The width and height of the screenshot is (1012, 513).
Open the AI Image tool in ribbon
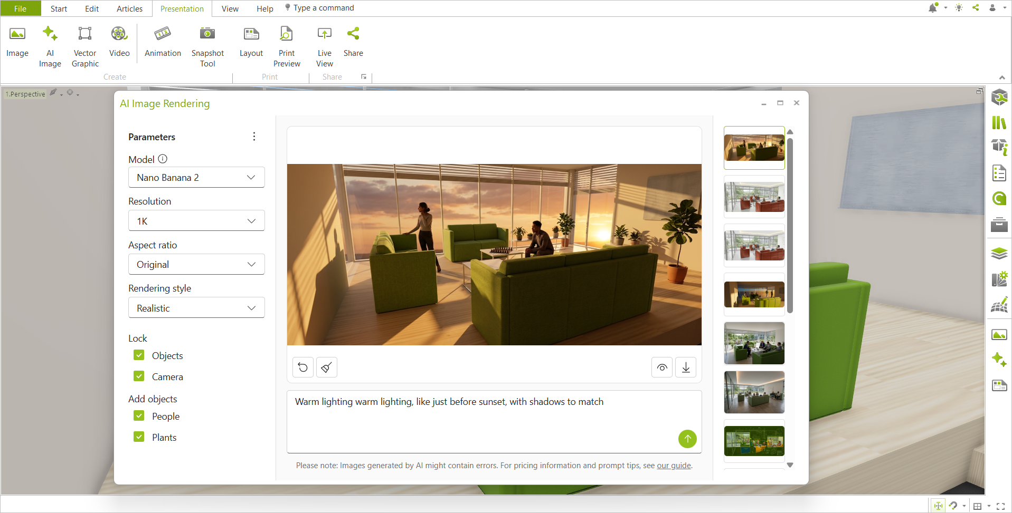tap(50, 47)
